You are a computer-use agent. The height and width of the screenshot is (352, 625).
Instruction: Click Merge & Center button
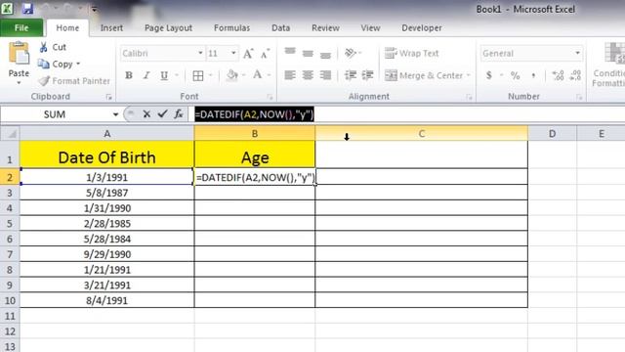point(424,75)
